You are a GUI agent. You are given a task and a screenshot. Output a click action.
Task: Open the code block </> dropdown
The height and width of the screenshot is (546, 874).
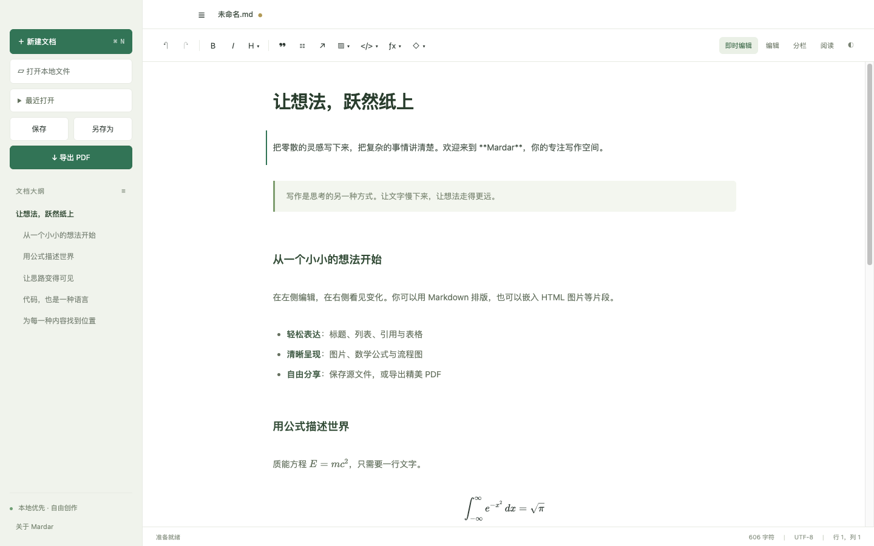[x=369, y=45]
